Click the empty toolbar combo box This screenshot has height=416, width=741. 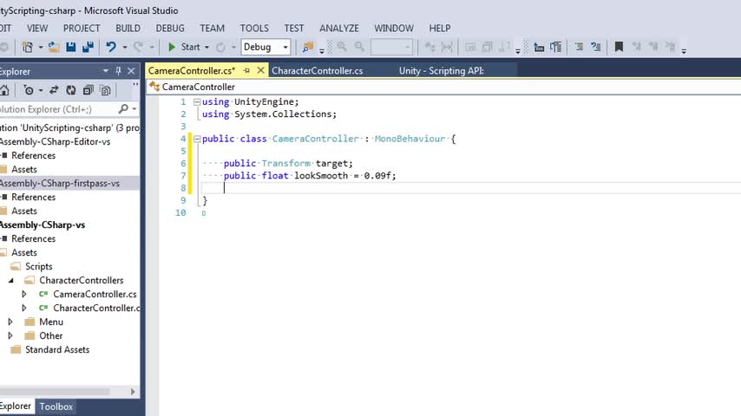coord(391,47)
